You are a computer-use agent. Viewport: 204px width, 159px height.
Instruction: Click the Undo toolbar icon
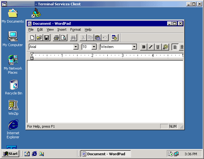point(105,38)
